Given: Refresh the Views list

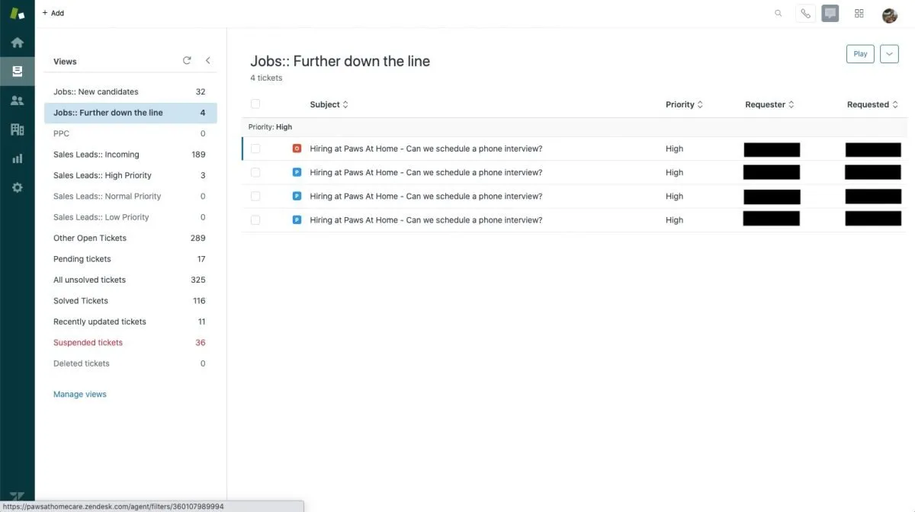Looking at the screenshot, I should pyautogui.click(x=186, y=59).
